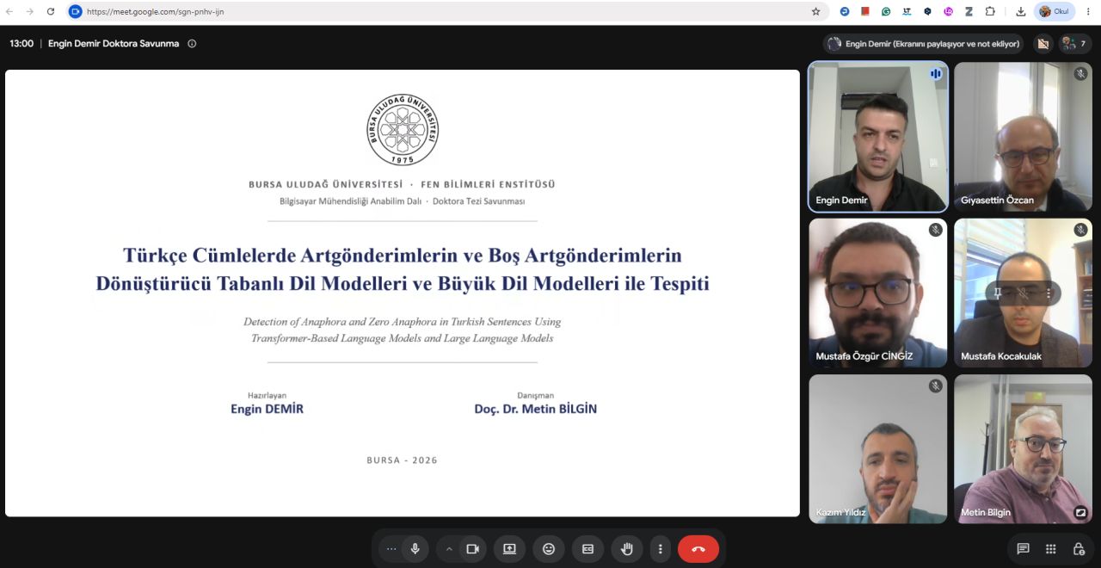This screenshot has width=1101, height=568.
Task: Leave the call with red hang-up button
Action: 698,548
